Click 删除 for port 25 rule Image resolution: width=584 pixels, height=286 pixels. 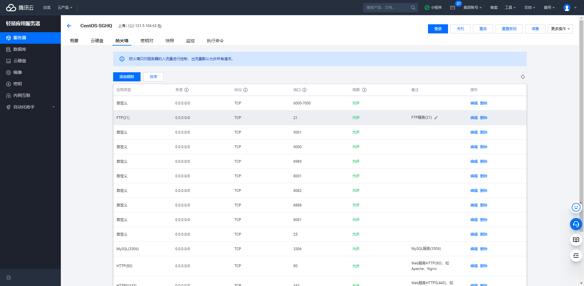(484, 234)
